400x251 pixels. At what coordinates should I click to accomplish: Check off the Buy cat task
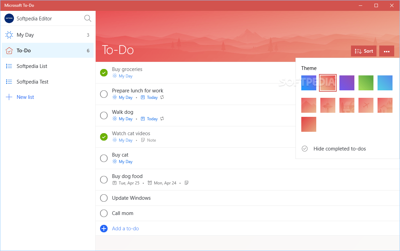(104, 158)
